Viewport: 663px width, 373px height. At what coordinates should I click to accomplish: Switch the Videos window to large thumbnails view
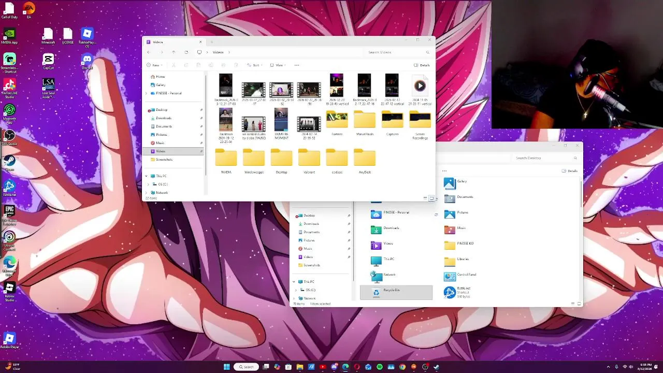click(x=431, y=198)
